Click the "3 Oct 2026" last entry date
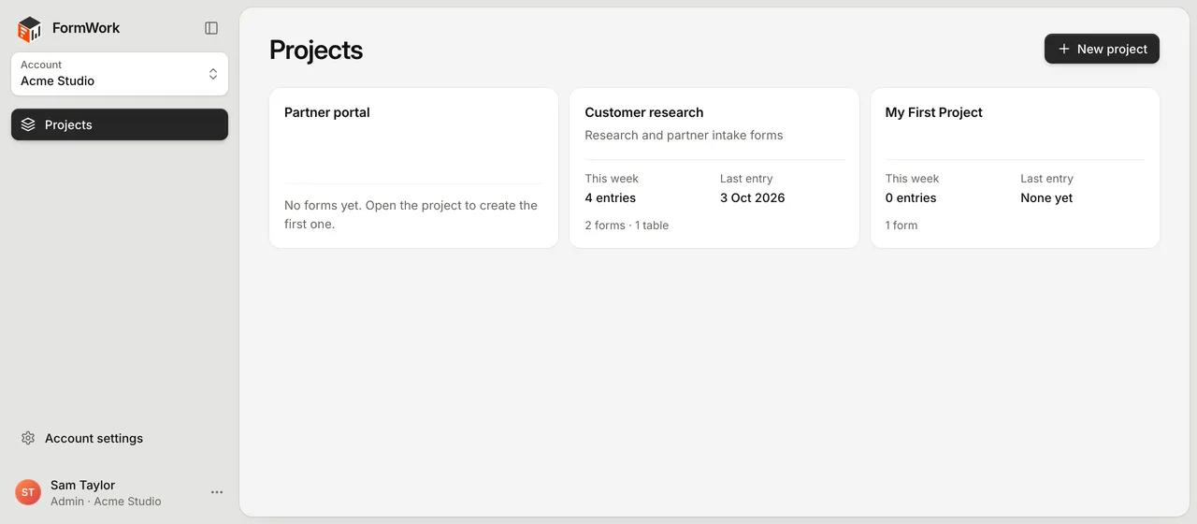 click(x=753, y=197)
